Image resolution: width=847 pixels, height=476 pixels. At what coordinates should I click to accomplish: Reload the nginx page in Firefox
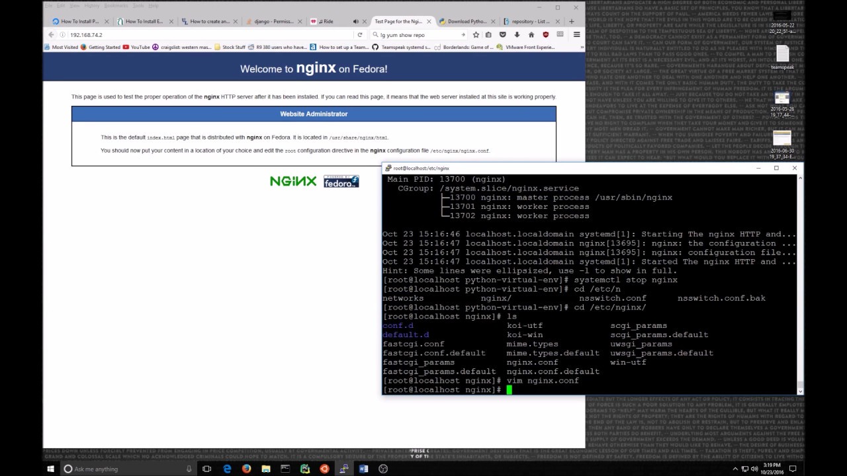click(x=360, y=34)
